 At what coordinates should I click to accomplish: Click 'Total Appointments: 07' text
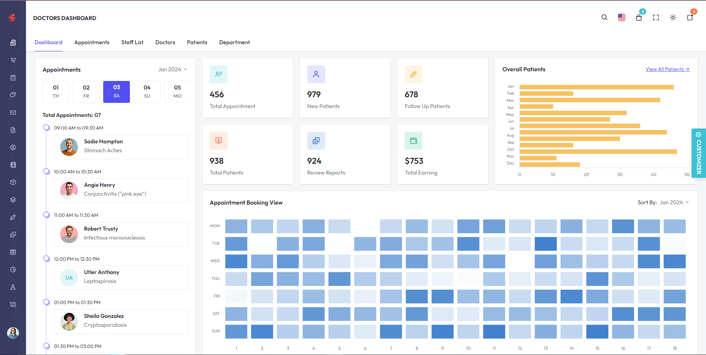click(x=72, y=115)
